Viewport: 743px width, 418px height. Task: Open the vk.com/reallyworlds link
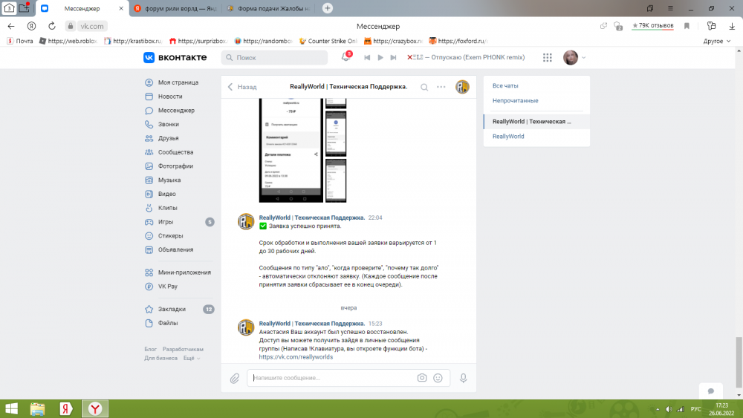(x=296, y=357)
